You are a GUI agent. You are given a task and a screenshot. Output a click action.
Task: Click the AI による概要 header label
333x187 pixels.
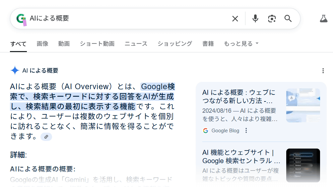coord(40,71)
